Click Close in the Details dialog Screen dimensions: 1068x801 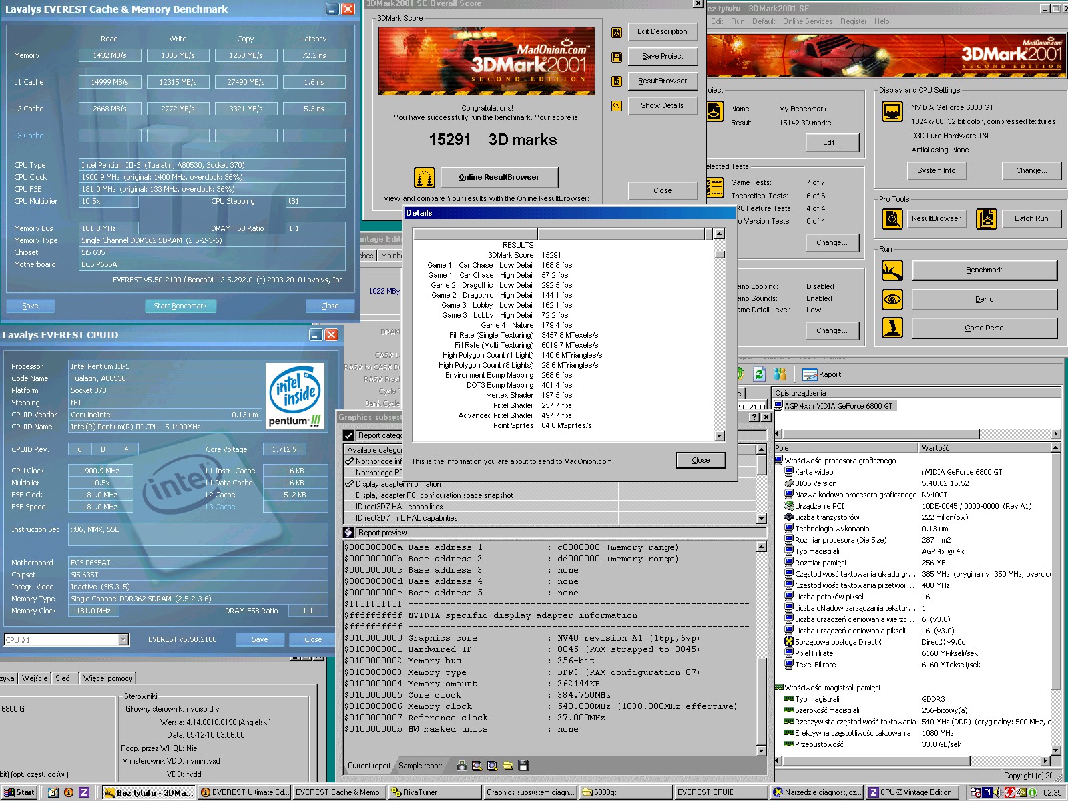701,460
